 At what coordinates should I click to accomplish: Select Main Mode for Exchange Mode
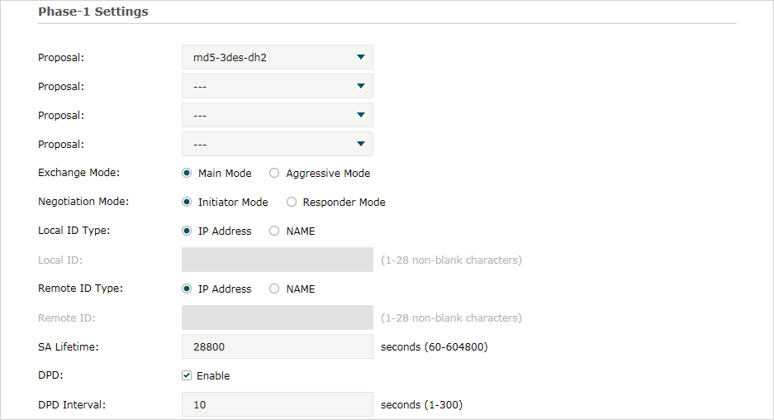click(x=187, y=173)
